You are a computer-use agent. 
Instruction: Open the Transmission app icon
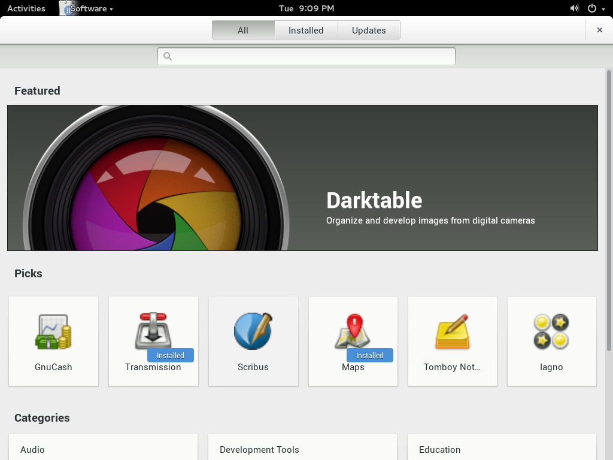153,331
